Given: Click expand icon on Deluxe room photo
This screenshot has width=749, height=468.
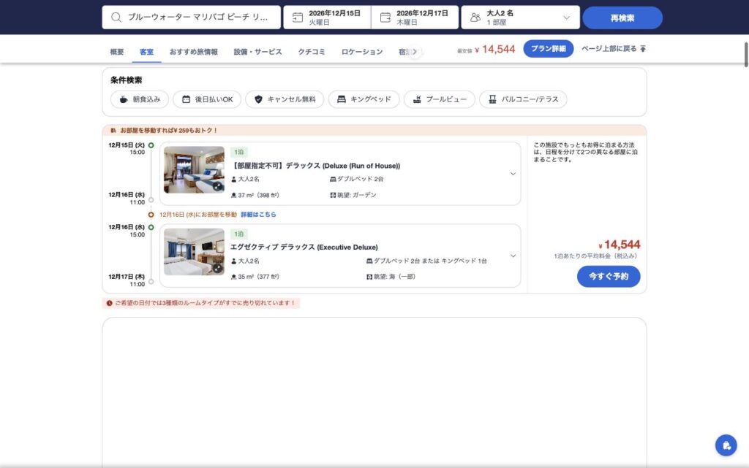Looking at the screenshot, I should pyautogui.click(x=217, y=186).
